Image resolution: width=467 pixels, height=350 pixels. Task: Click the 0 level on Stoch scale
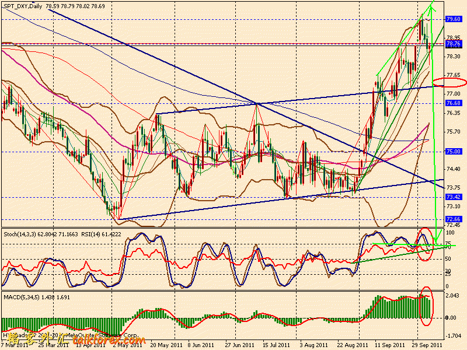pos(447,286)
